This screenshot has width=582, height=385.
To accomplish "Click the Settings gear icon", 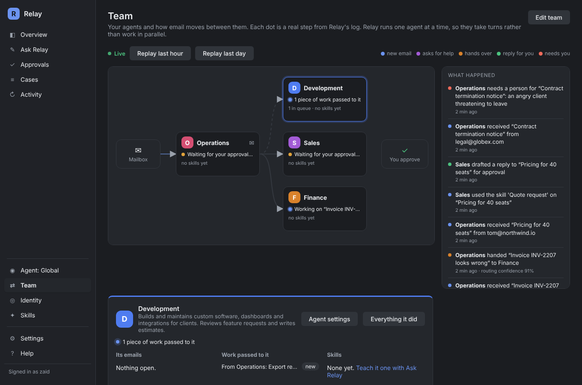I will click(12, 338).
